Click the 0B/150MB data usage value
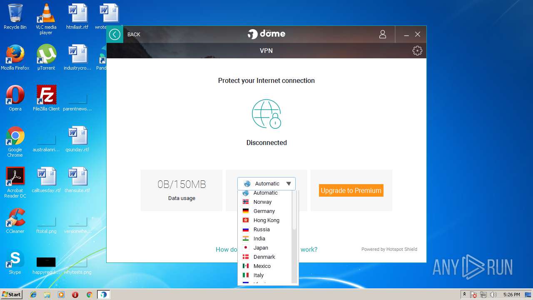Screen dimensions: 533x300 (x=182, y=184)
